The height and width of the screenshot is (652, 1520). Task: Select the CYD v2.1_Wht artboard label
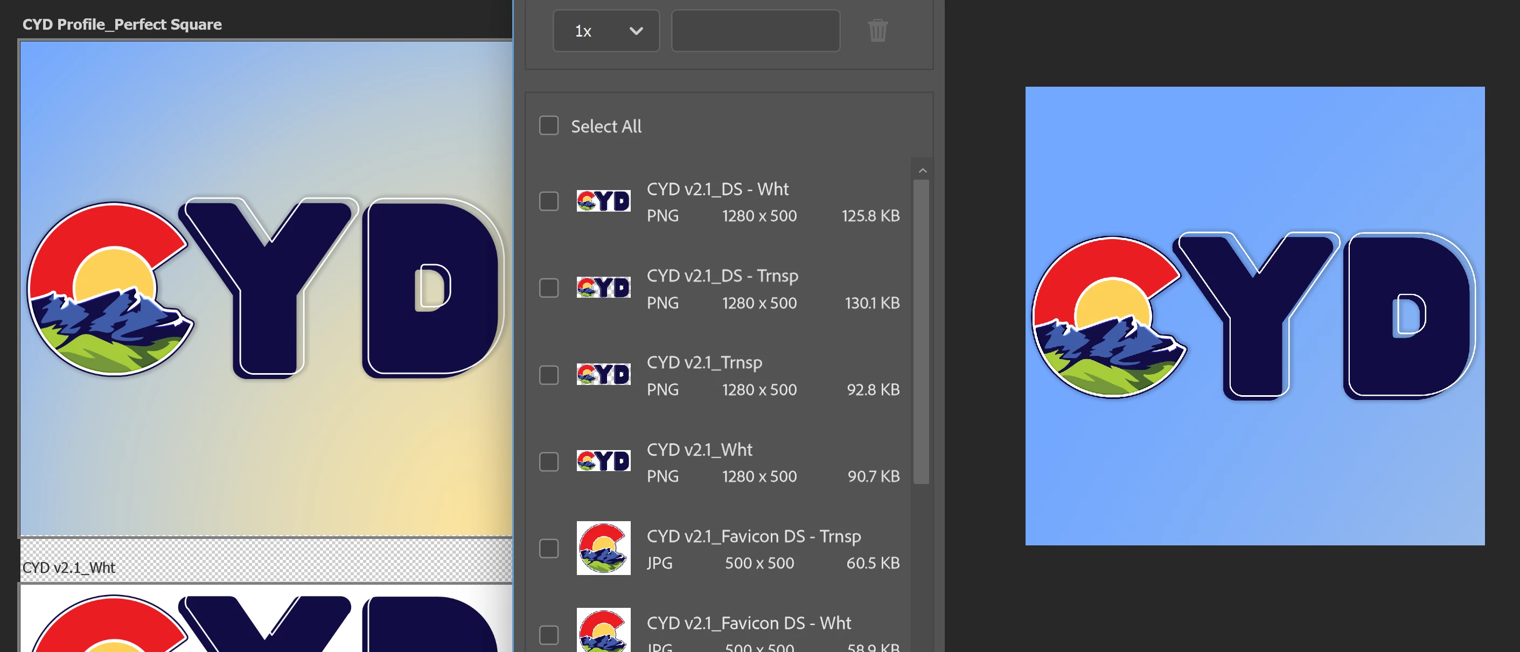[69, 567]
